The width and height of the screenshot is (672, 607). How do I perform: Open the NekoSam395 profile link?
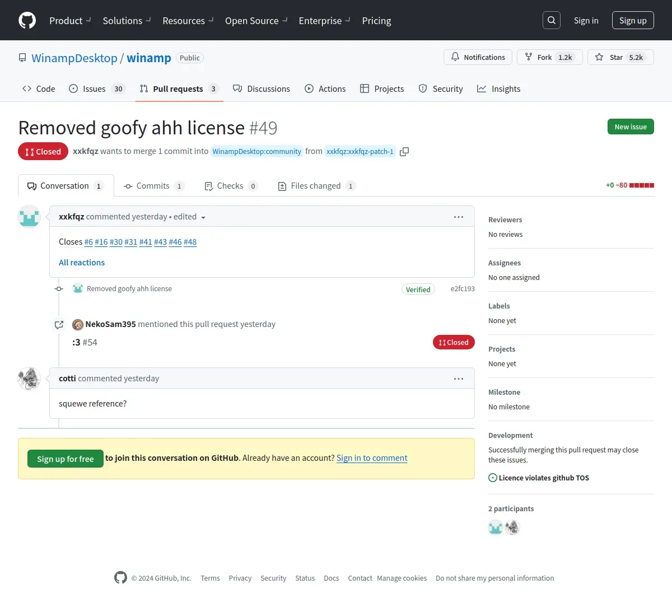[110, 324]
